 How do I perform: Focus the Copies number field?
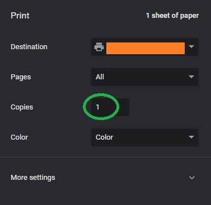[110, 107]
